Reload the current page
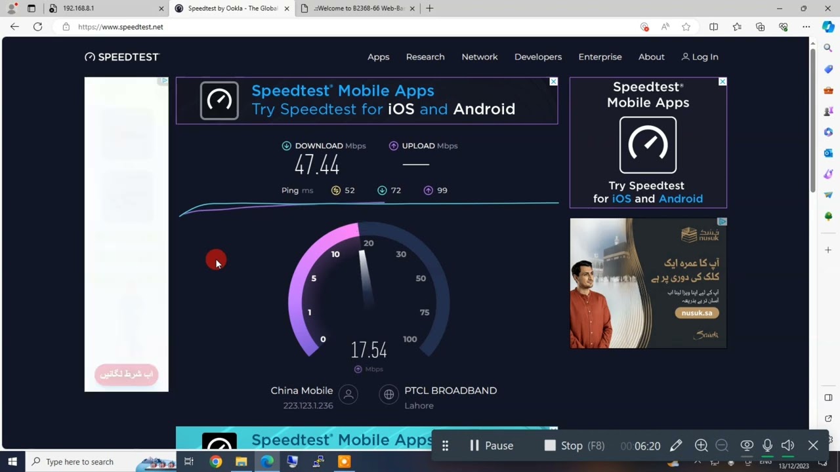Screen dimensions: 840x472 (37, 27)
